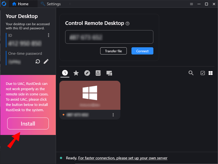
Task: Maximize the RustDesk window
Action: 206,4
